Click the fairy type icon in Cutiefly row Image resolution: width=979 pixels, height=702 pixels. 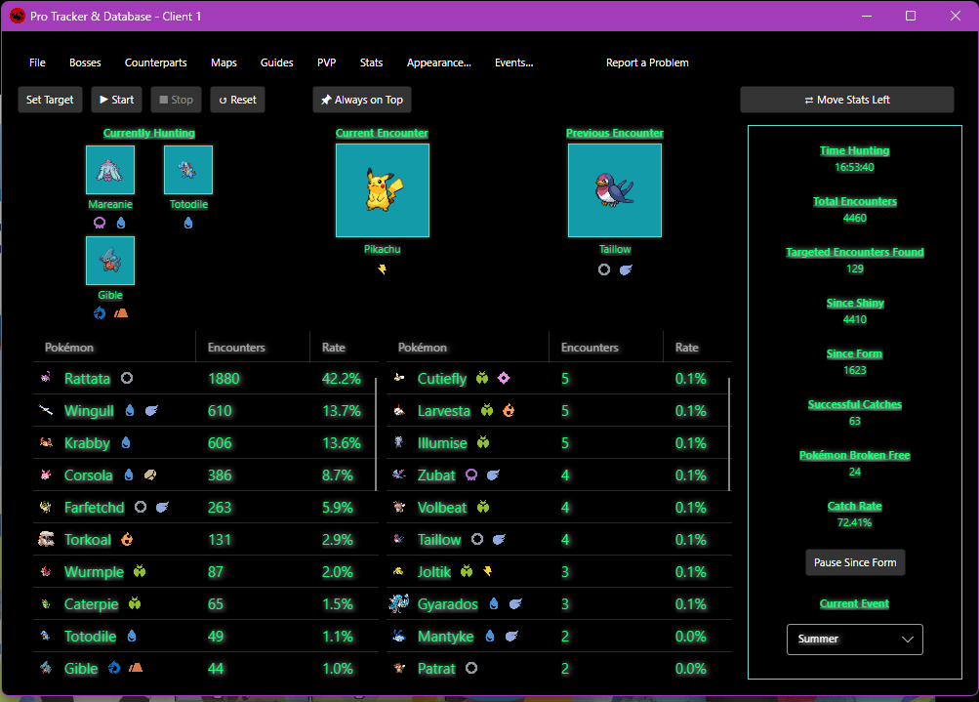coord(504,378)
